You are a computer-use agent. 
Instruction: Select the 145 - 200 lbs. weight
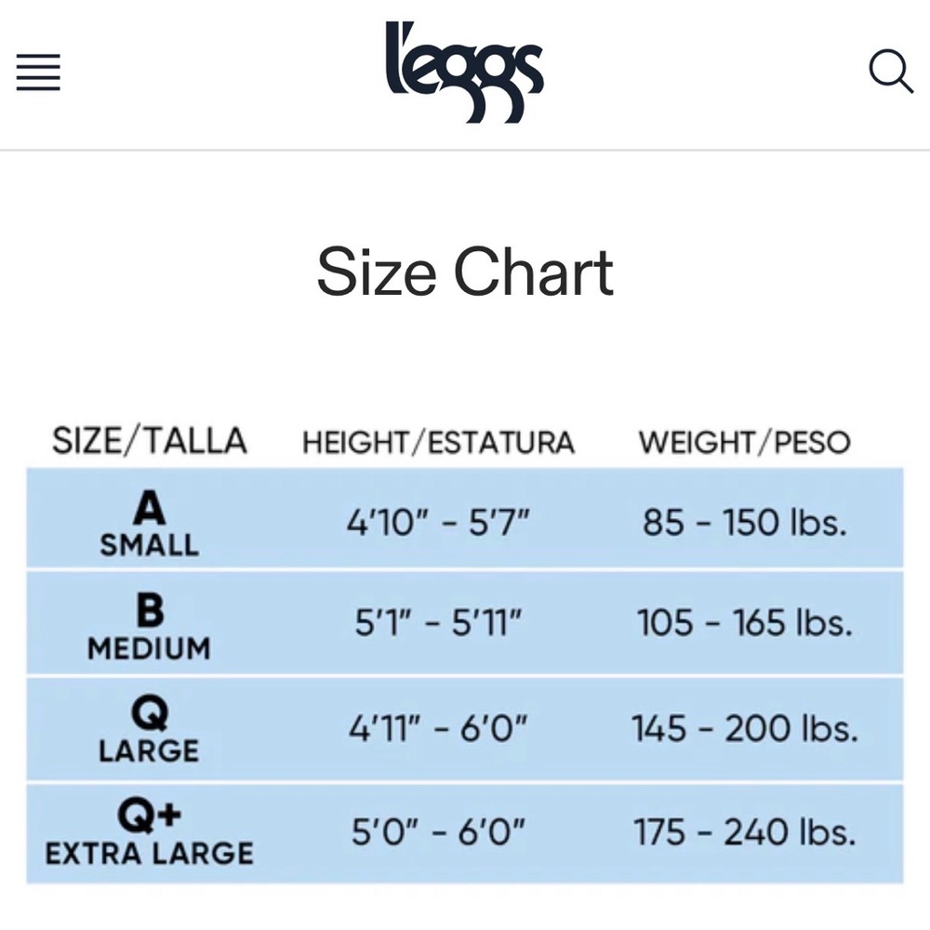point(744,728)
